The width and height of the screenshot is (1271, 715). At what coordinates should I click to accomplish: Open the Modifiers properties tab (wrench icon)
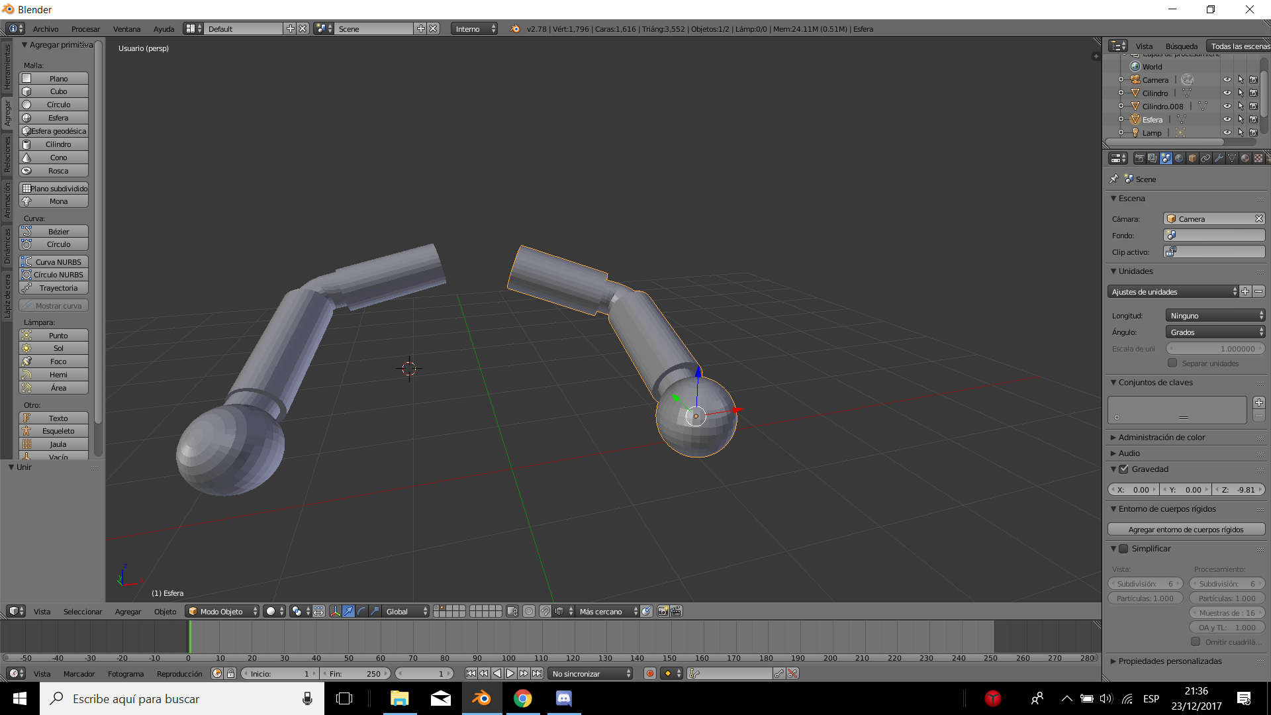click(x=1219, y=158)
